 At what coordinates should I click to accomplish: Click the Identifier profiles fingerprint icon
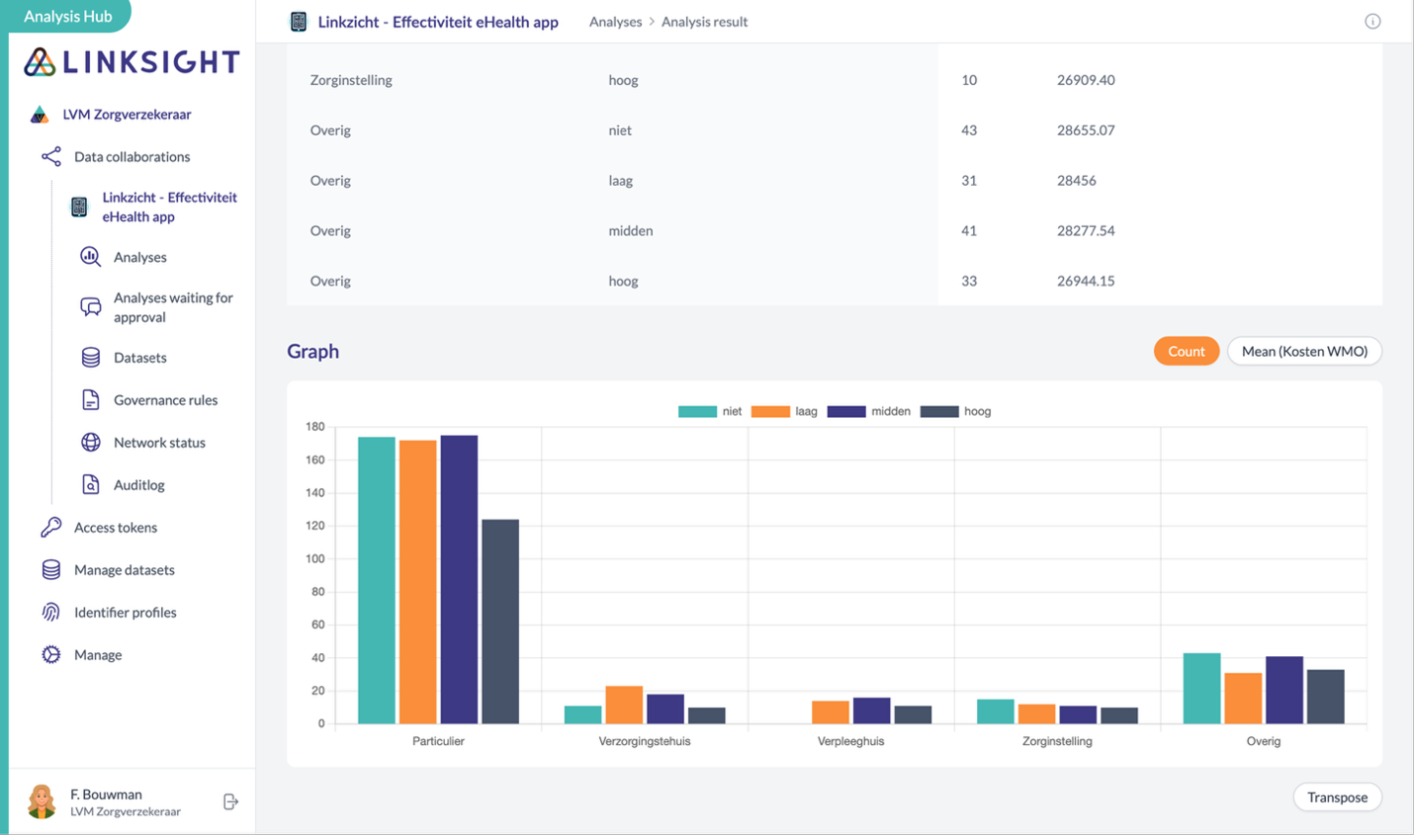coord(51,613)
